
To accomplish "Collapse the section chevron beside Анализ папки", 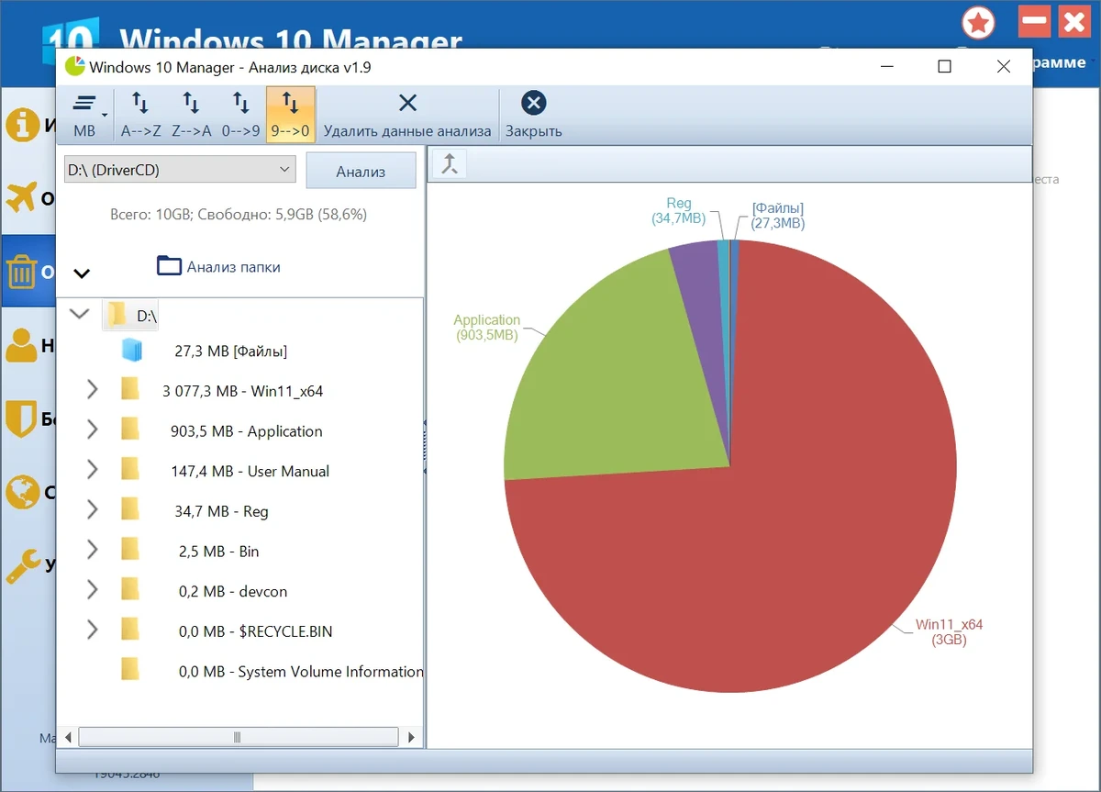I will (82, 273).
